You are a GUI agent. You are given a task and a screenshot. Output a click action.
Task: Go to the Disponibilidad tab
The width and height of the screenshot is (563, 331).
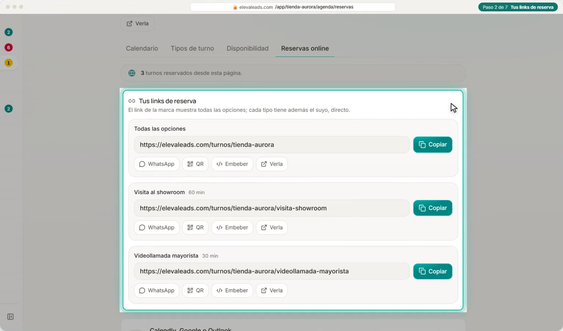coord(247,48)
